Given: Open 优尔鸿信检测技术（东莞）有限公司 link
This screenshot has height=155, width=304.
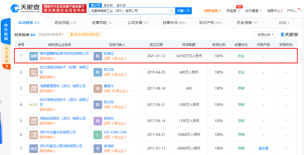Looking at the screenshot, I should (x=64, y=70).
